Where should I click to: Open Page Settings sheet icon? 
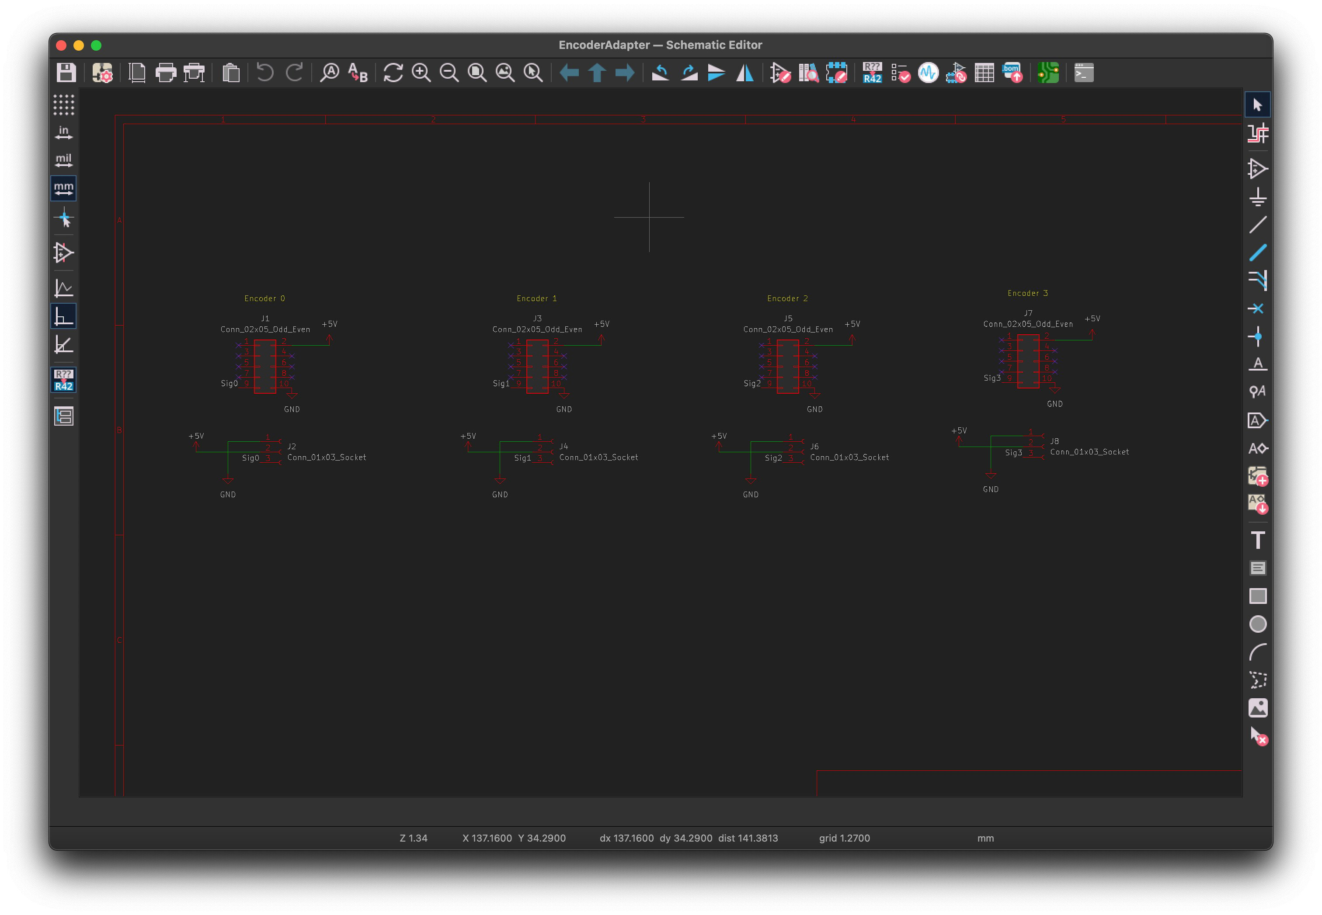(137, 73)
